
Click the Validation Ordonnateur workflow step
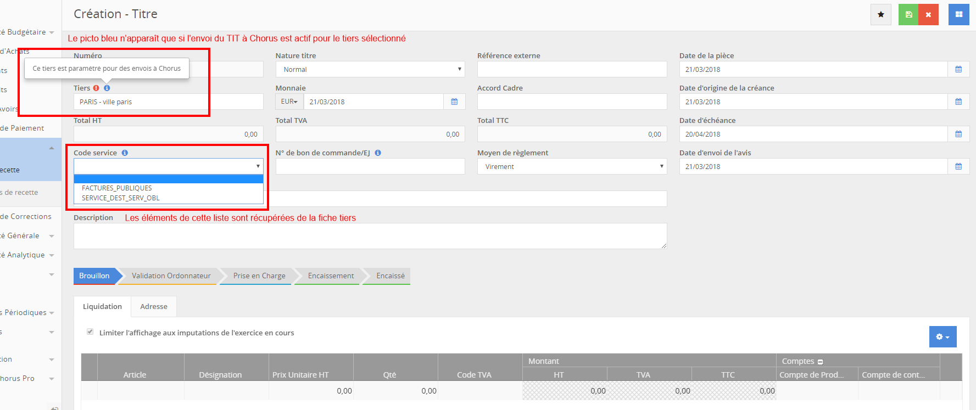(171, 276)
